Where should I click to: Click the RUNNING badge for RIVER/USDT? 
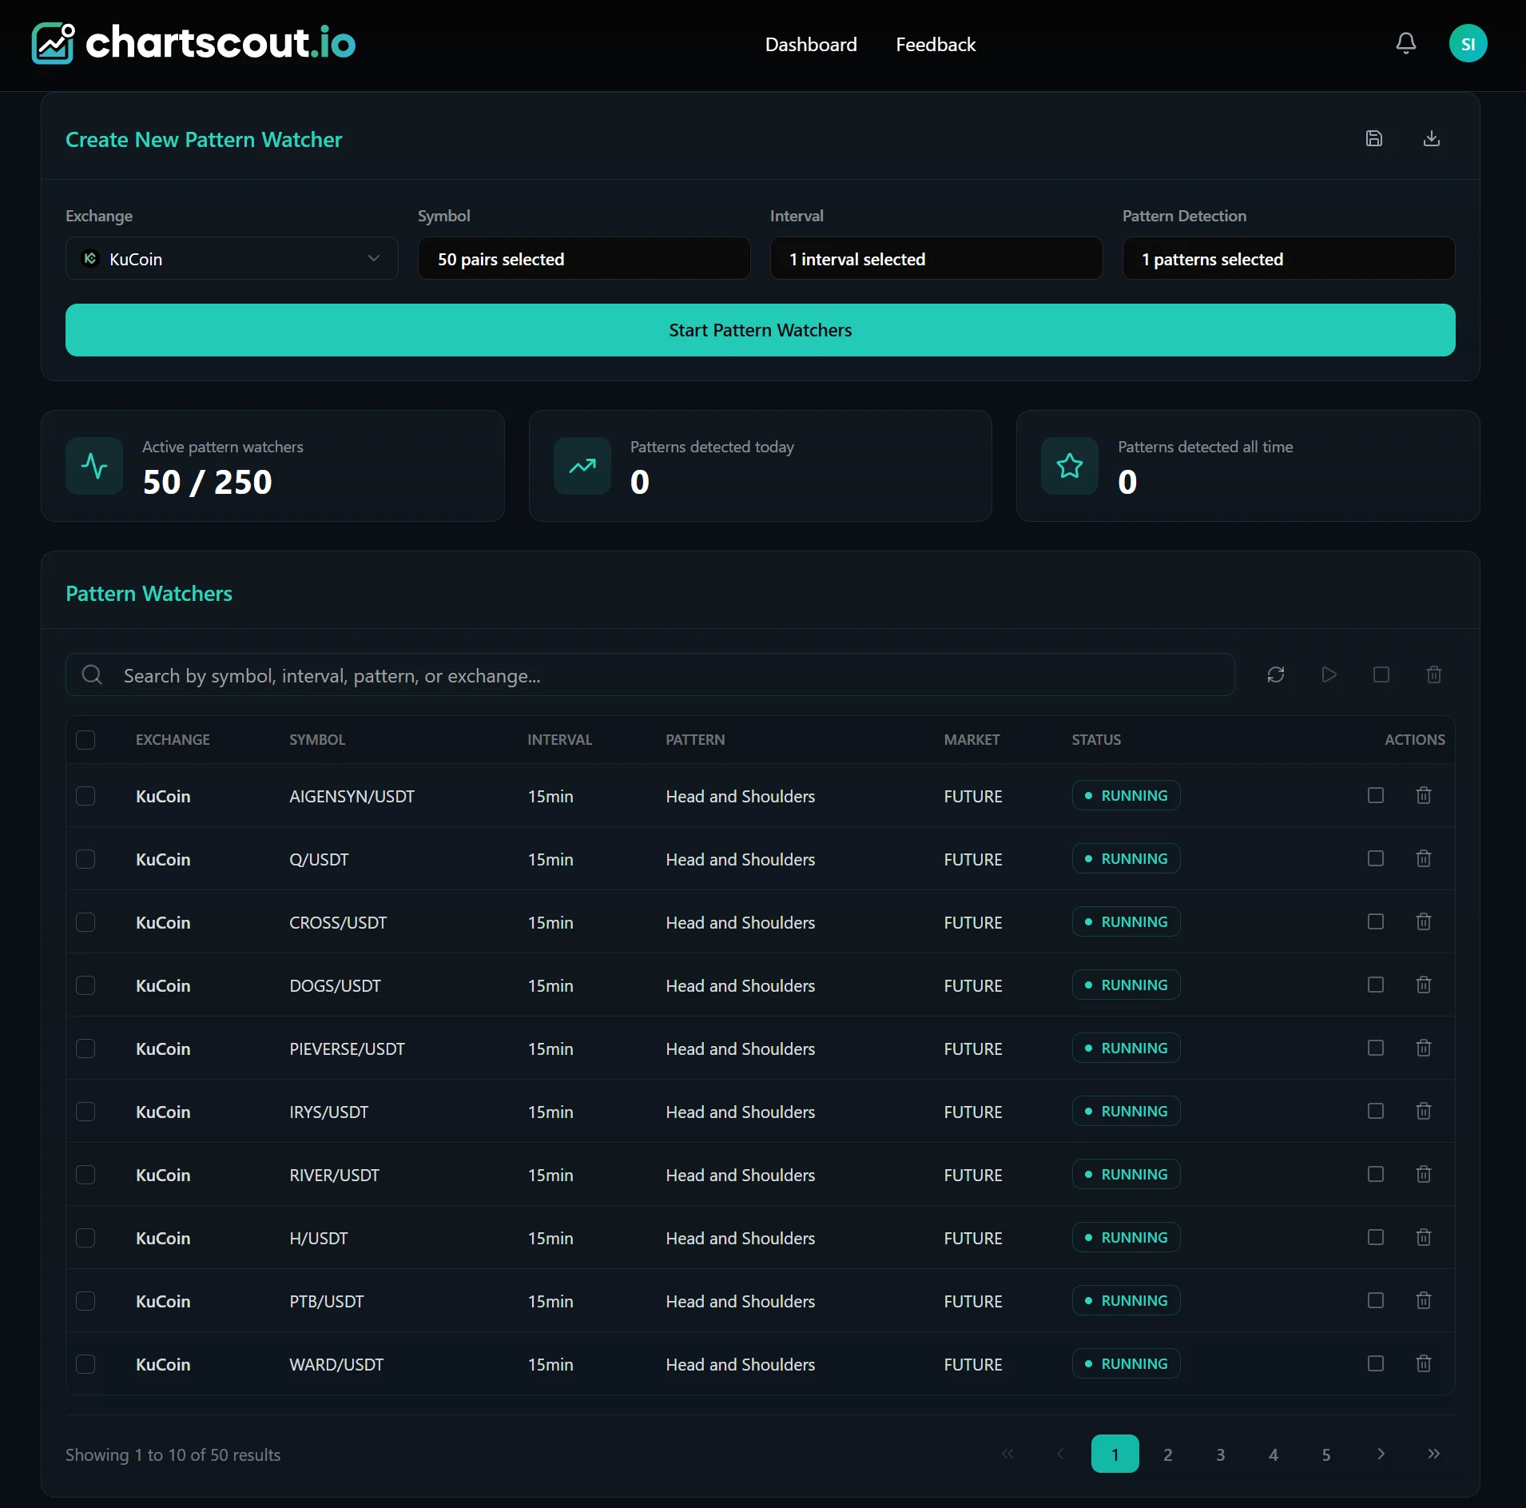point(1126,1174)
